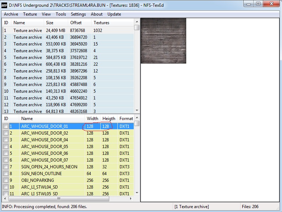282x212 pixels.
Task: Tick the checkbox for SGN_OPEN_24_HOURS_NEON
Action: pyautogui.click(x=6, y=167)
